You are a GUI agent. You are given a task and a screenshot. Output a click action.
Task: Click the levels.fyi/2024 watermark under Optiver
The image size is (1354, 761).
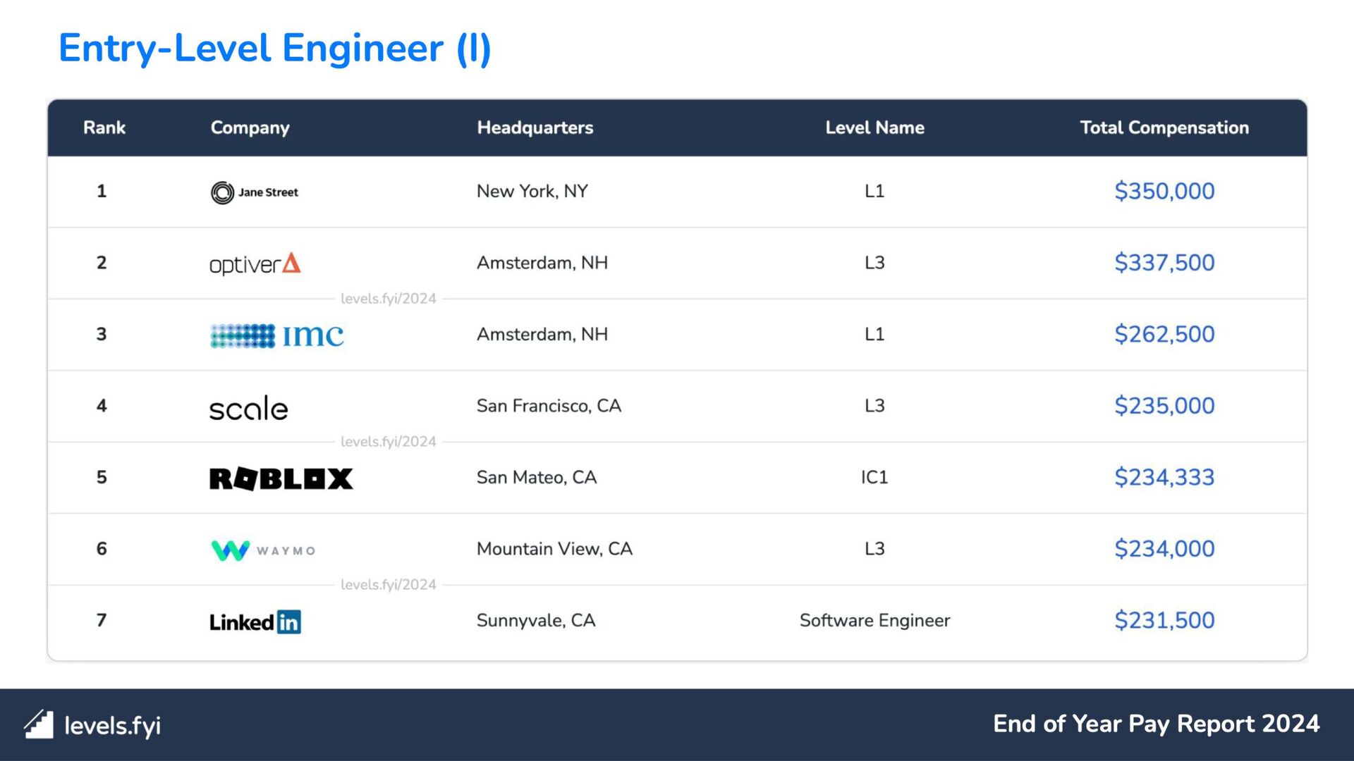click(389, 299)
